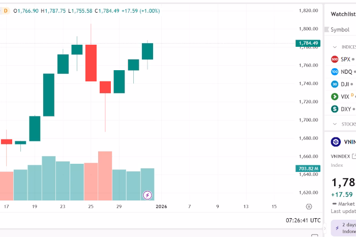The width and height of the screenshot is (356, 237).
Task: Open chart settings gear icon
Action: pyautogui.click(x=309, y=206)
